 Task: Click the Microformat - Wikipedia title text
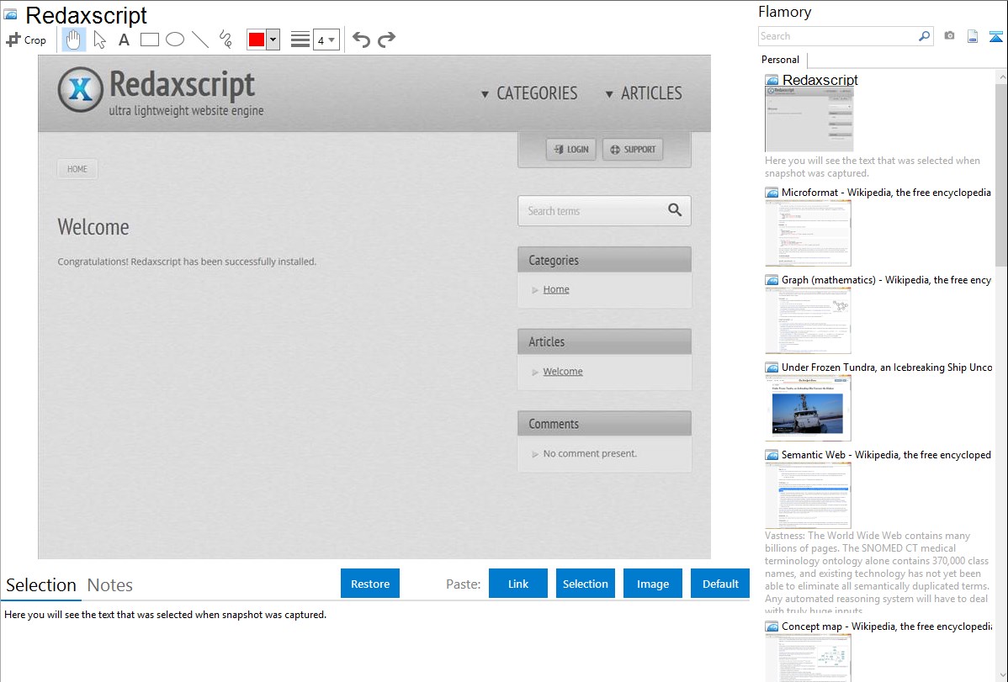(886, 193)
